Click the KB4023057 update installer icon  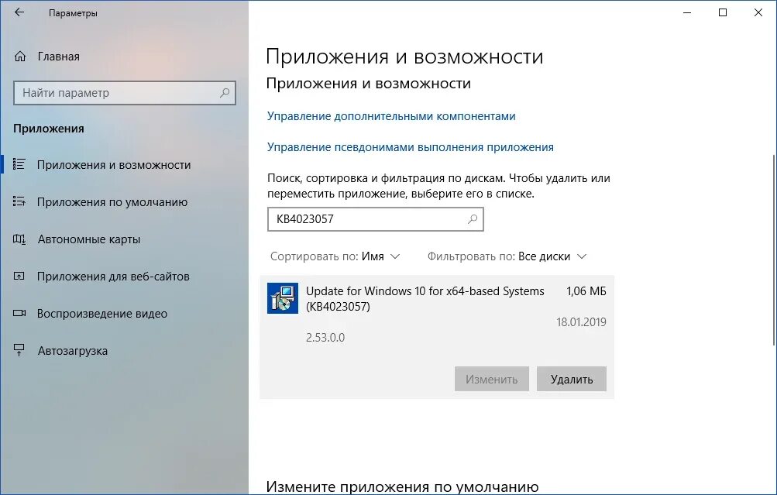[x=283, y=297]
